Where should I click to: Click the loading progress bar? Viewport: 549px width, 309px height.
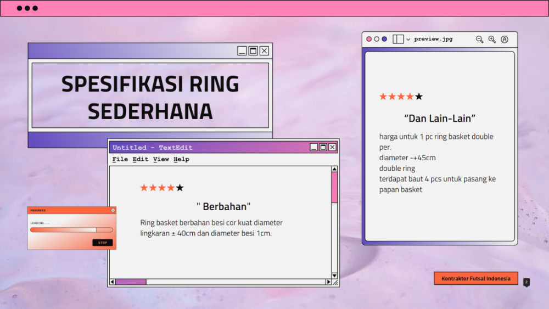pyautogui.click(x=71, y=230)
